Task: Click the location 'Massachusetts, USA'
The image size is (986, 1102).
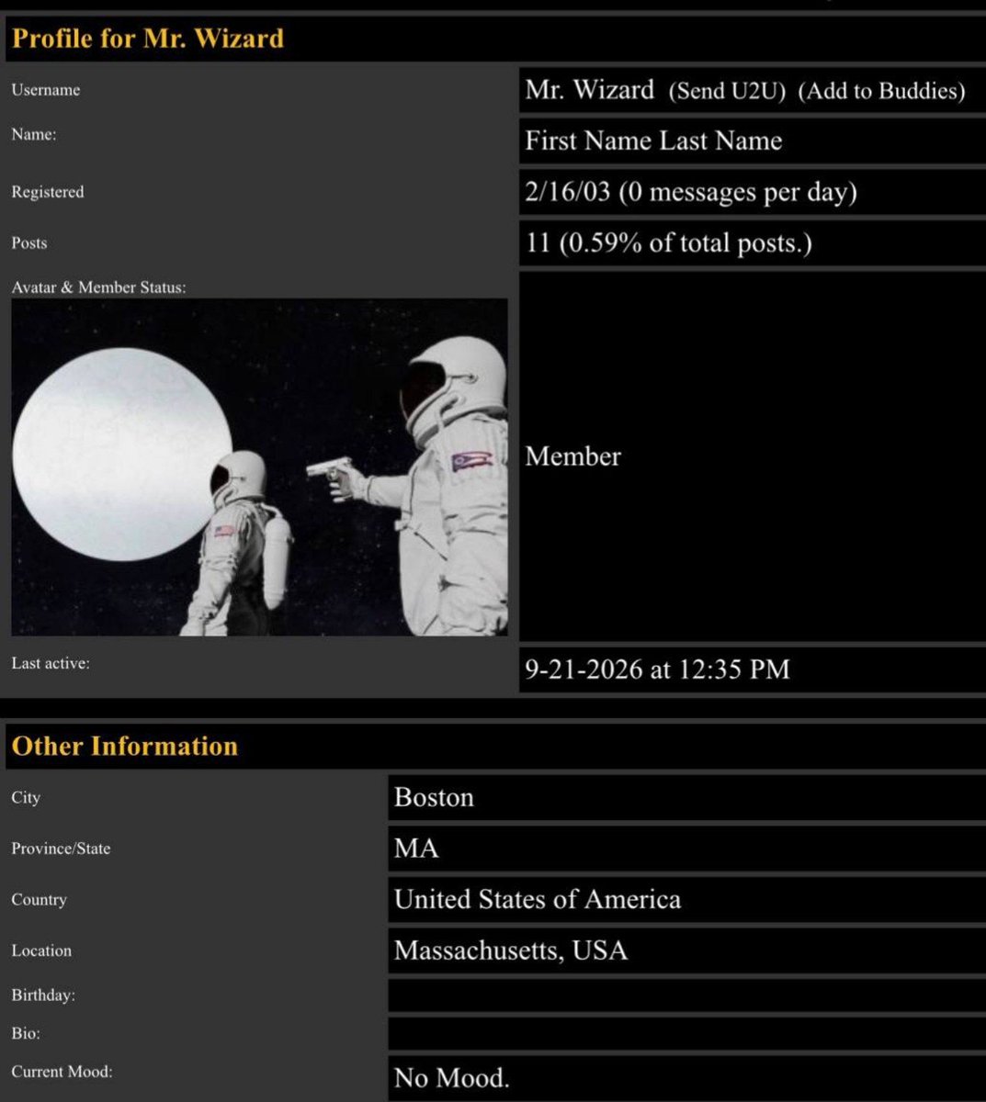Action: [x=511, y=950]
